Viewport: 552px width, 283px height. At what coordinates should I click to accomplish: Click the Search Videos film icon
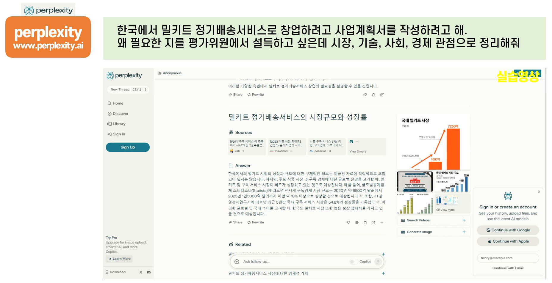pyautogui.click(x=403, y=220)
